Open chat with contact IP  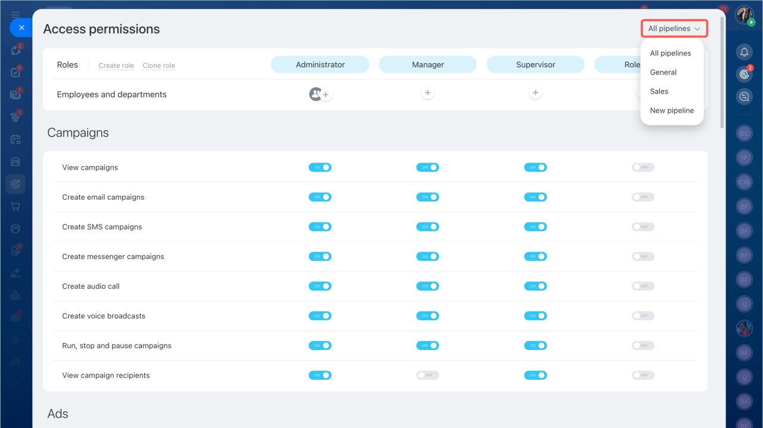[744, 158]
